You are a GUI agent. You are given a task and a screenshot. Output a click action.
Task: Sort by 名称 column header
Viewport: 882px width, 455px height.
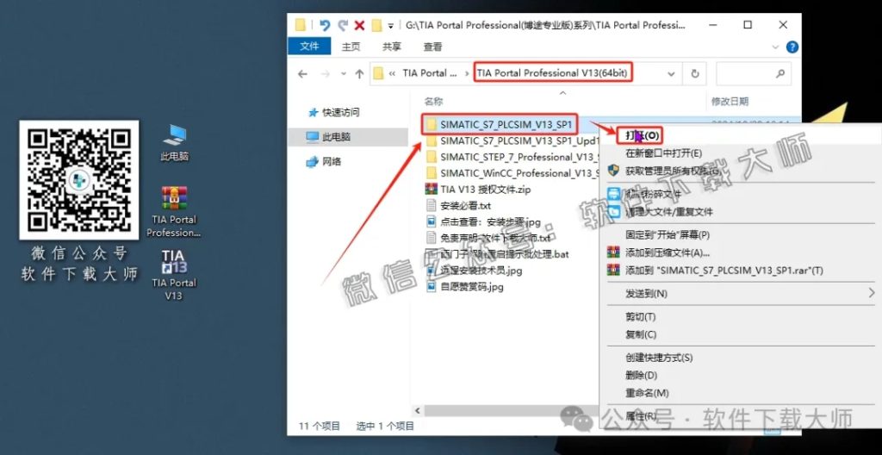point(434,102)
